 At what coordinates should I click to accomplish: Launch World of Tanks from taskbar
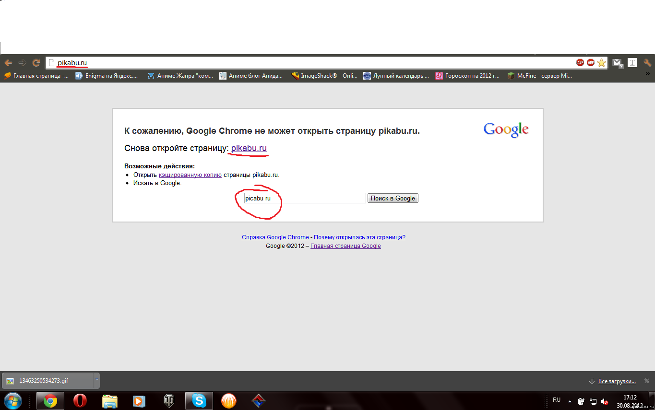coord(169,401)
